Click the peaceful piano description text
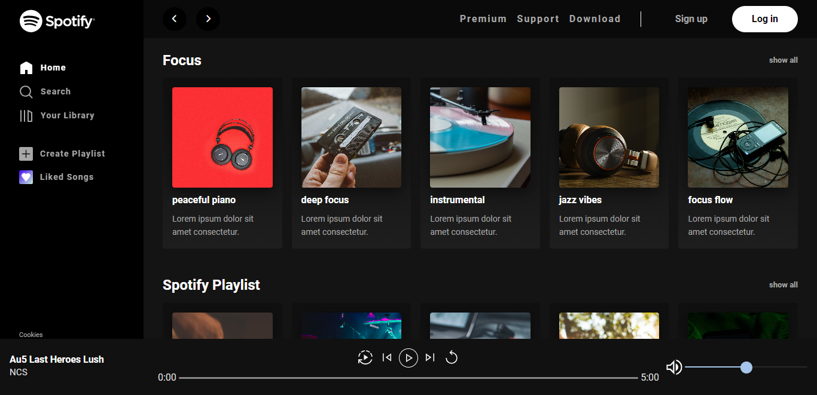The height and width of the screenshot is (395, 817). pos(213,225)
